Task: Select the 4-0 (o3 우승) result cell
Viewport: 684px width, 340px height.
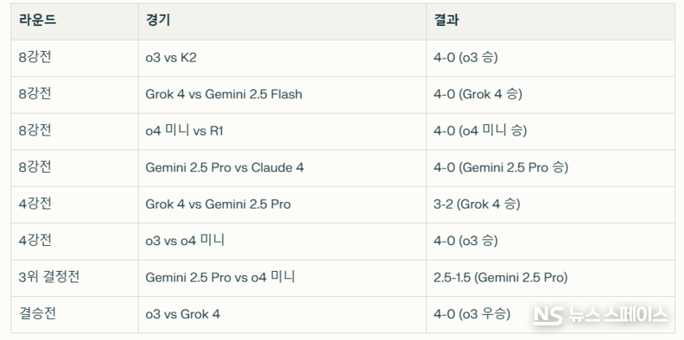Action: (550, 315)
